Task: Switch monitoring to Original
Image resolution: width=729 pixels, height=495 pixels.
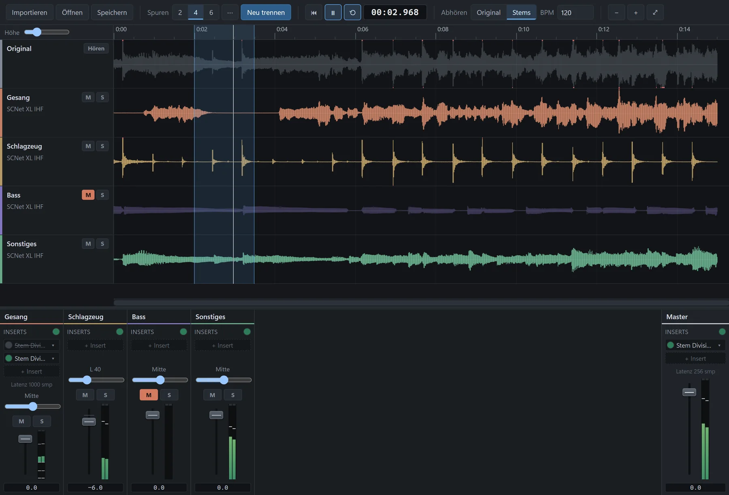Action: point(488,13)
